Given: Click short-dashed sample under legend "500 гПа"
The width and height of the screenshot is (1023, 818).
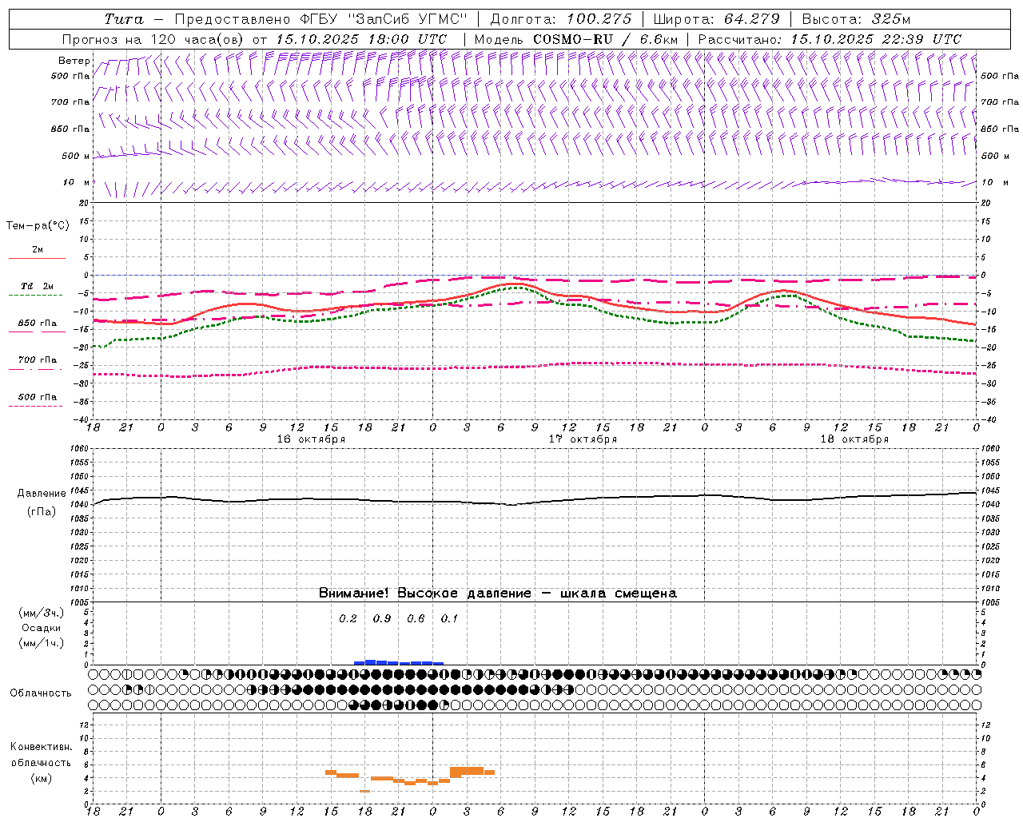Looking at the screenshot, I should pos(35,406).
